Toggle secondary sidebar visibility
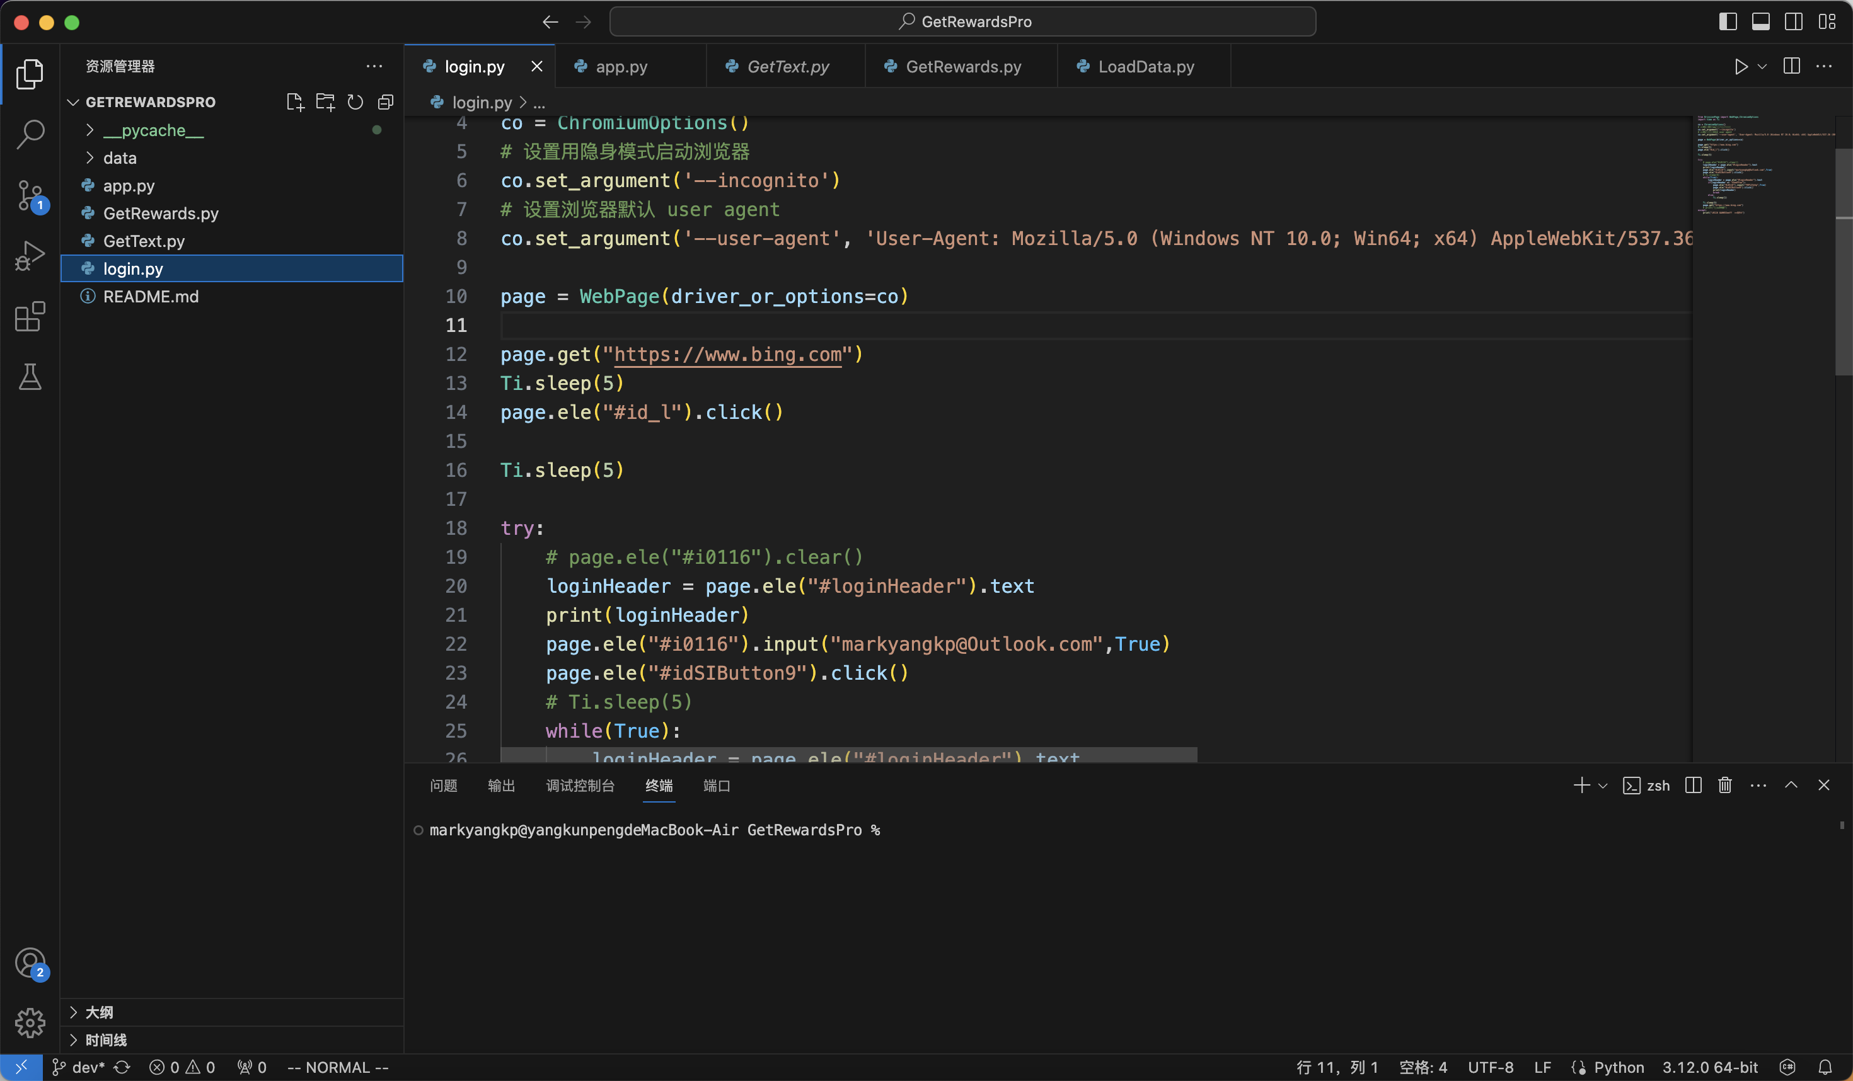 pyautogui.click(x=1792, y=22)
